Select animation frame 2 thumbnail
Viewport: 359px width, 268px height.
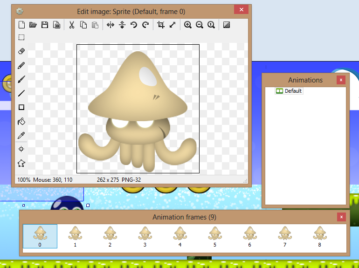(110, 236)
